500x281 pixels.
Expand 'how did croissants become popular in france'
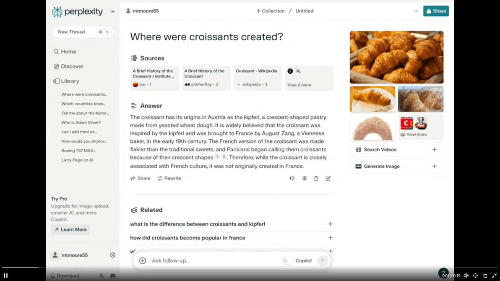coord(232,238)
